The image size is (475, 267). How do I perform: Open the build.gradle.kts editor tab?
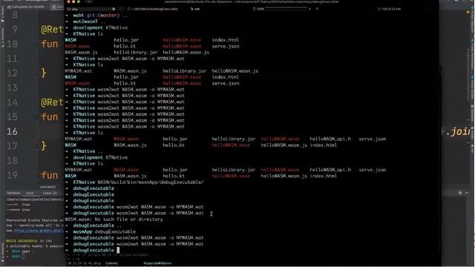point(26,7)
